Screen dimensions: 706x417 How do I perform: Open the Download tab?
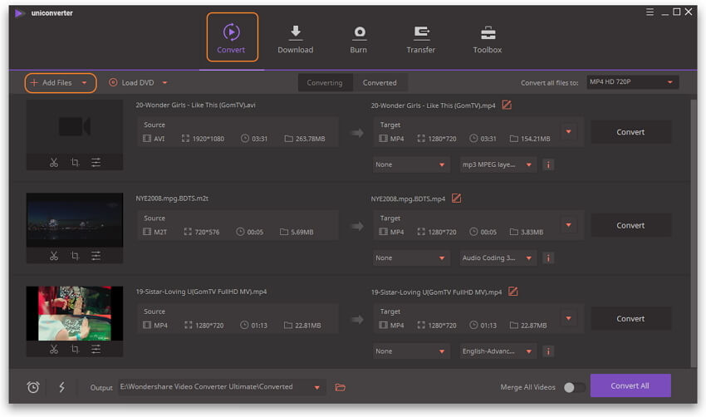[296, 39]
